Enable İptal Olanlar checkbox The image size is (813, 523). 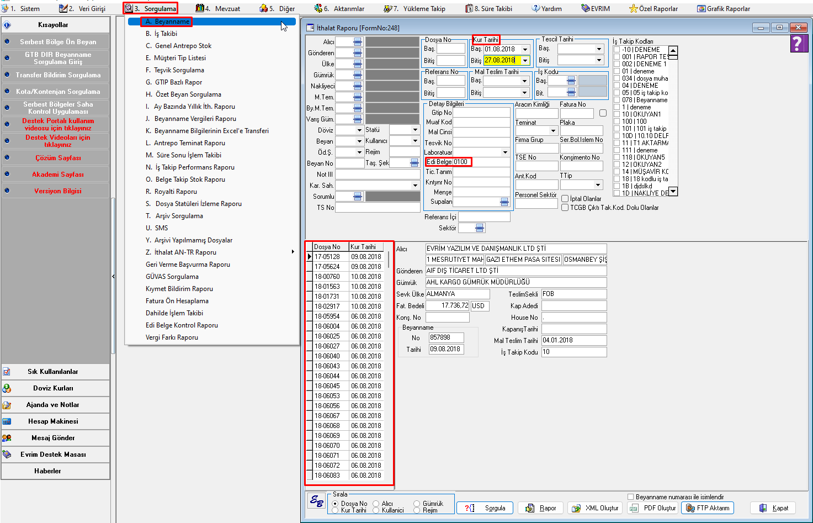coord(565,199)
